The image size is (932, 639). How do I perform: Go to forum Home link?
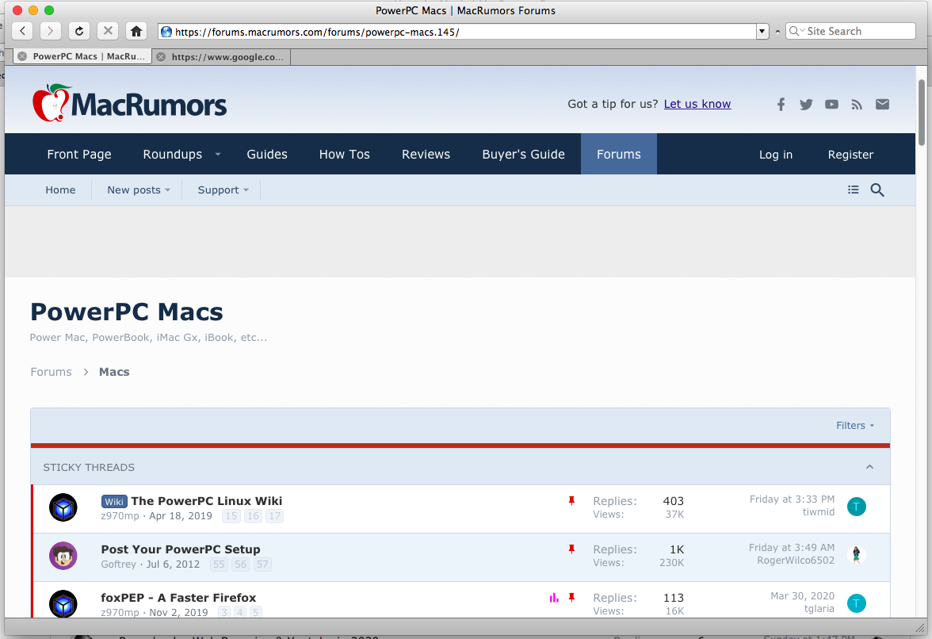tap(60, 189)
